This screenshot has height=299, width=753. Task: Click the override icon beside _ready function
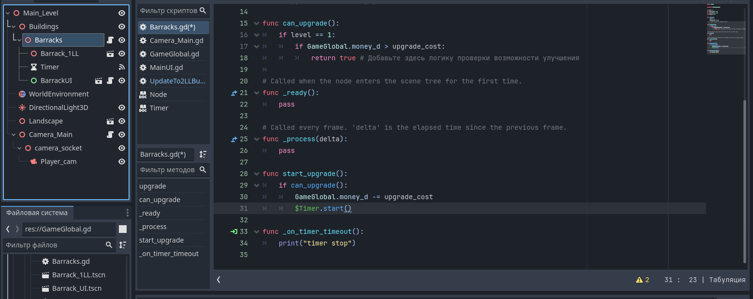click(x=234, y=93)
